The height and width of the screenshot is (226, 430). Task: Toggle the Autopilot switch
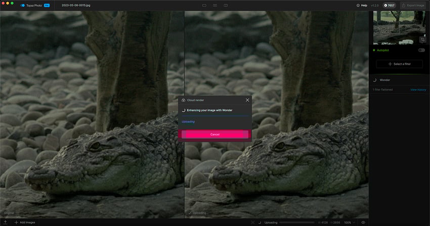pyautogui.click(x=421, y=50)
